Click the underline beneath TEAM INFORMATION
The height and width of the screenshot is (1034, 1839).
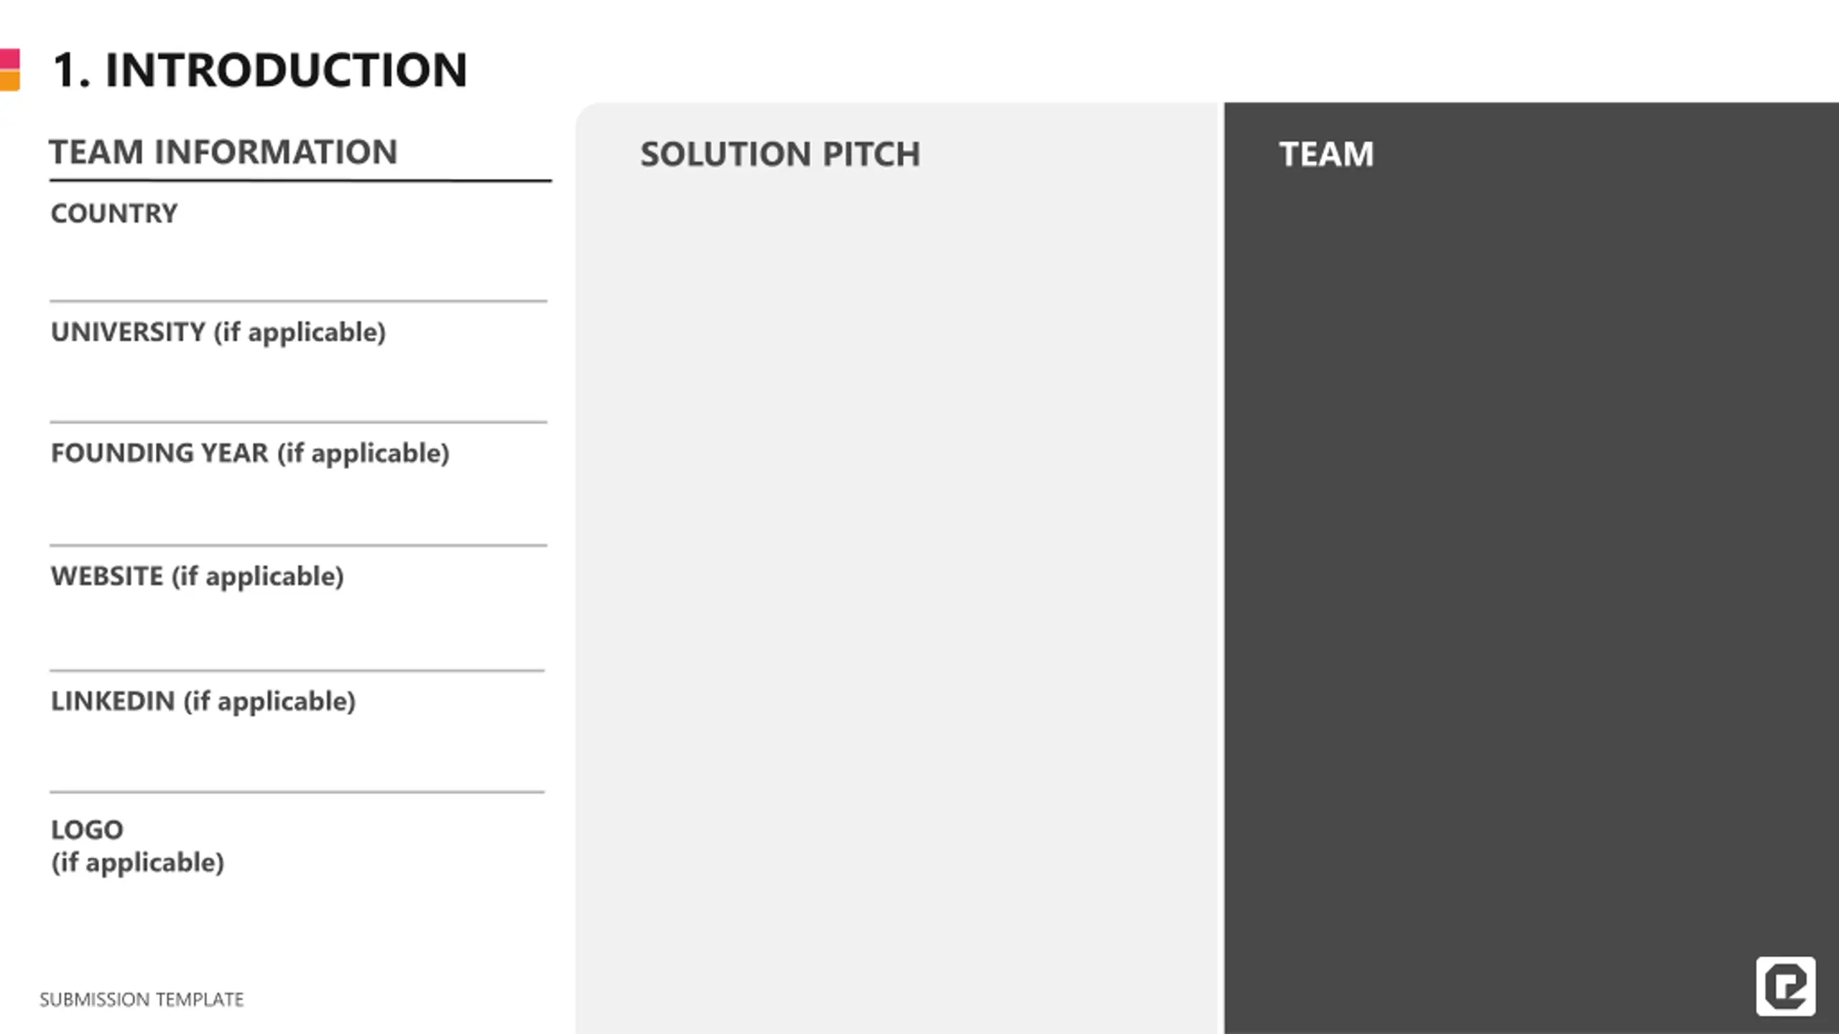[300, 181]
